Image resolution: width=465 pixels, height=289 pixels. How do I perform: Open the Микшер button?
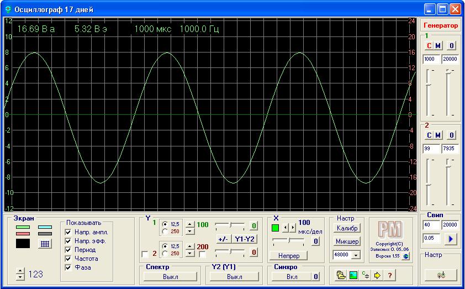pyautogui.click(x=347, y=241)
